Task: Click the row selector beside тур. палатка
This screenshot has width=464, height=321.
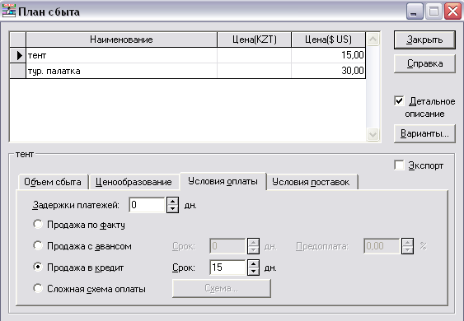Action: click(x=18, y=71)
